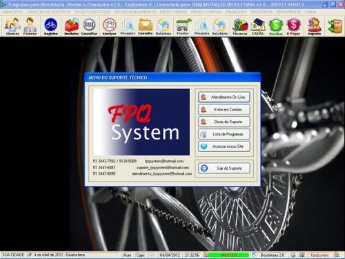Click the Relatório icon beside Finanças
Image resolution: width=345 pixels, height=259 pixels.
pos(219,26)
